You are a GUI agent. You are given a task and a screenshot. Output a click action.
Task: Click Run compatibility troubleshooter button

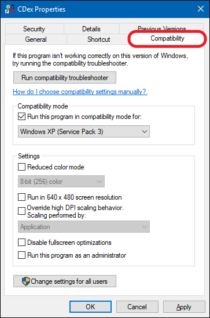click(x=65, y=78)
